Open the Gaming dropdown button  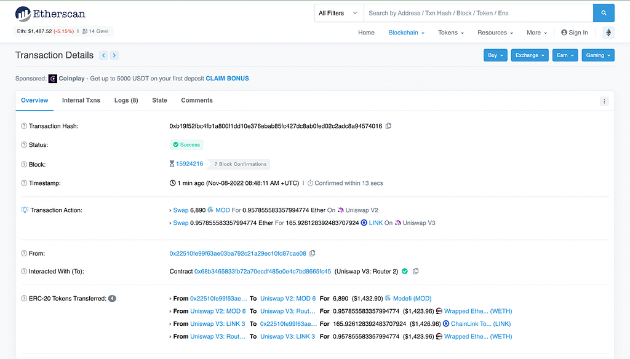[598, 55]
